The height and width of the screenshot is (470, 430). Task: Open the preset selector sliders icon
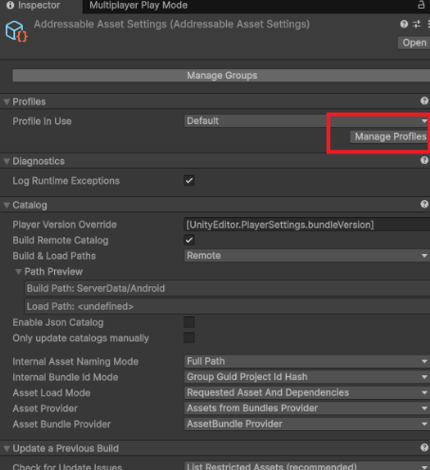click(x=417, y=24)
